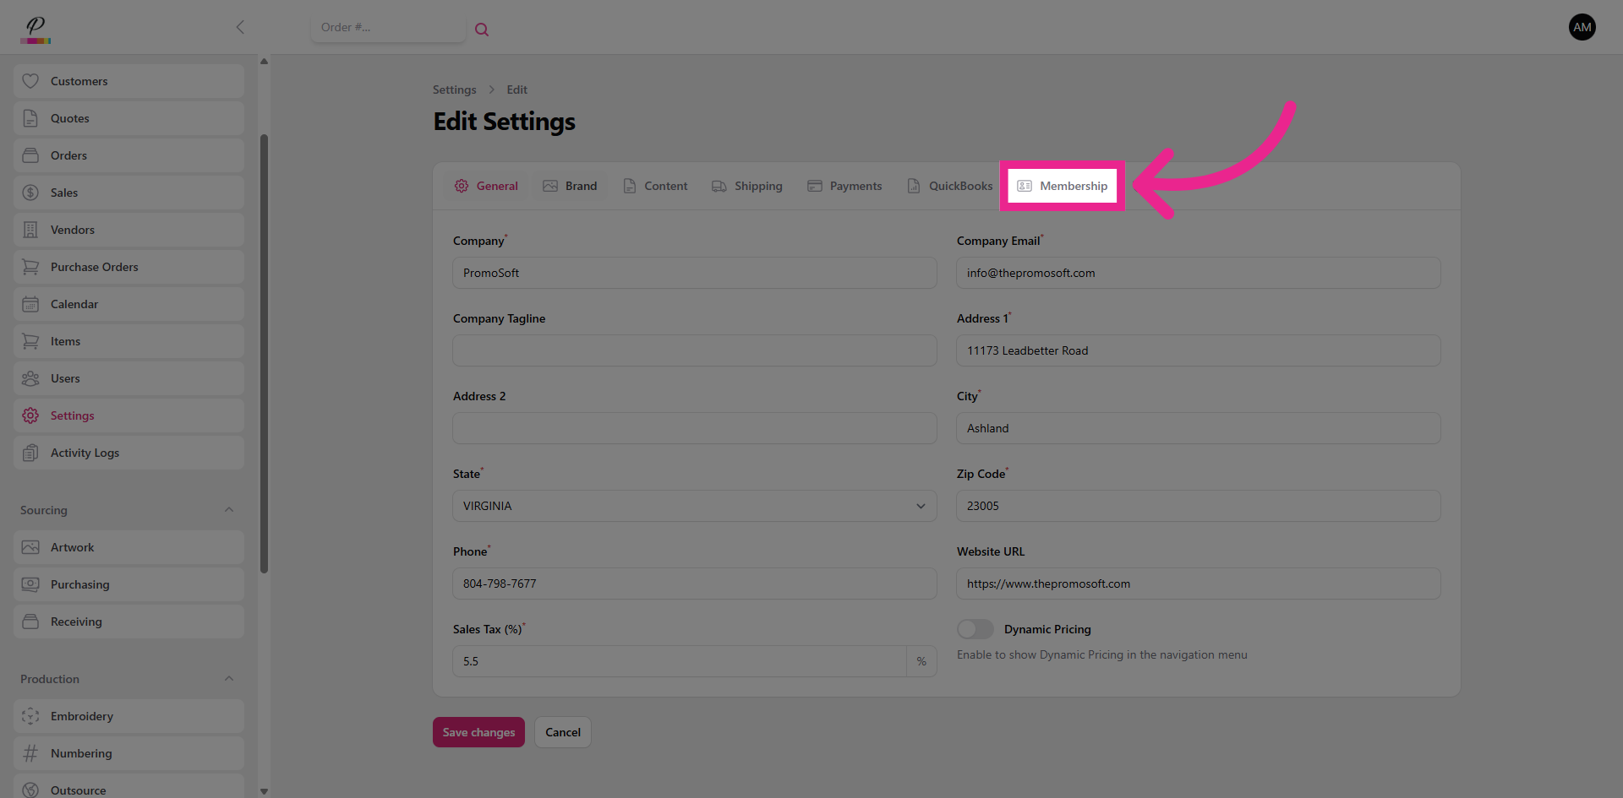Collapse the Production section
This screenshot has width=1623, height=798.
point(229,679)
